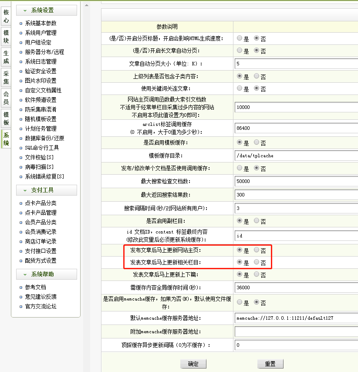Screen dimensions: 358x372
Task: Click the 文章自动分页大小 input field
Action: coord(296,64)
